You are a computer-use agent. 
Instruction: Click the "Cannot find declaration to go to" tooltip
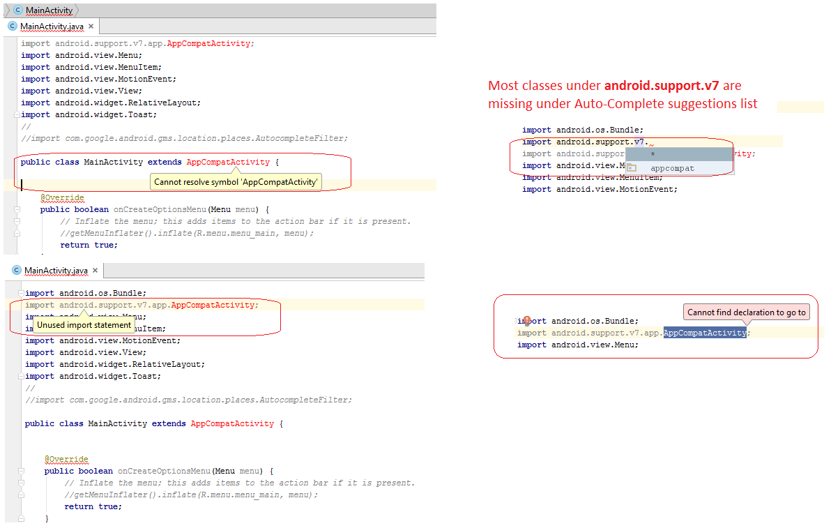746,312
